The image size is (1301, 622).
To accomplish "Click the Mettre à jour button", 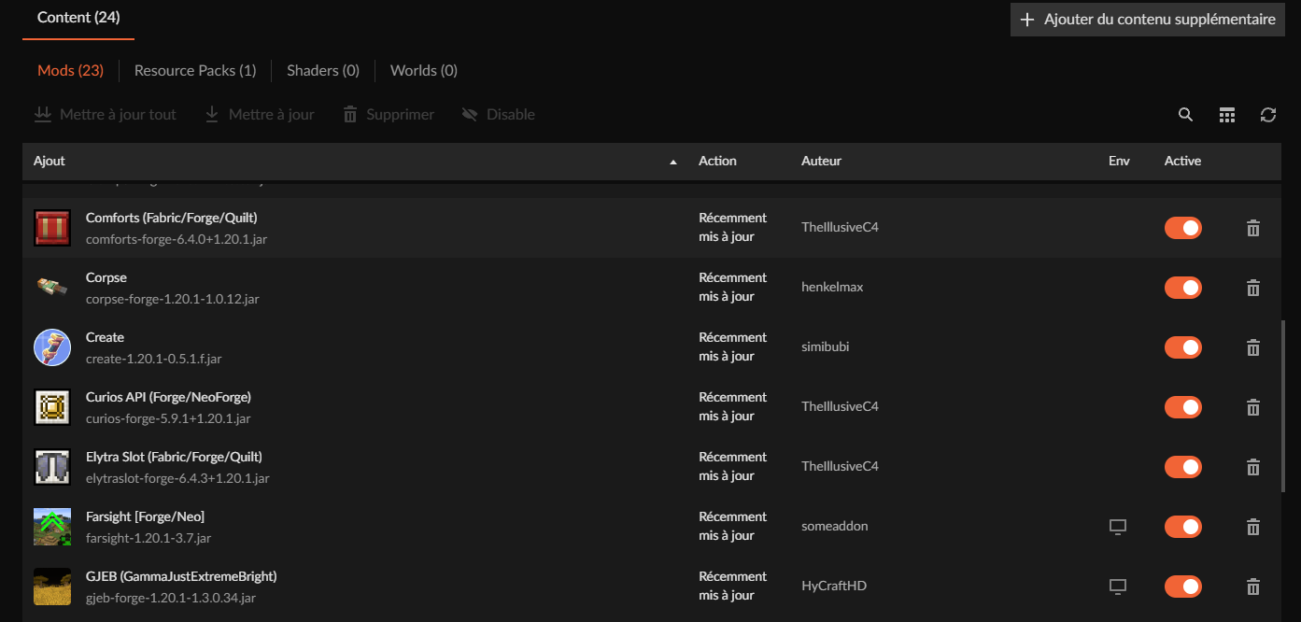I will [x=260, y=115].
